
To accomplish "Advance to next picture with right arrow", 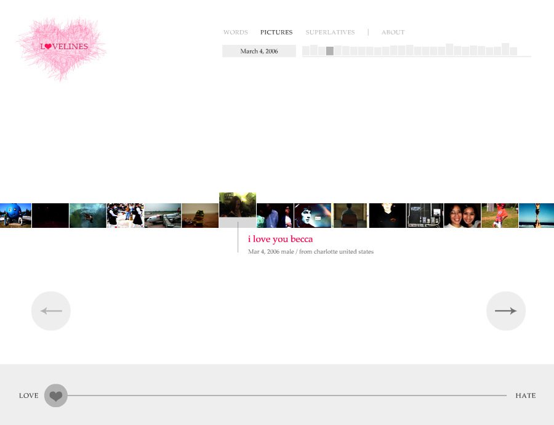I will pyautogui.click(x=505, y=311).
